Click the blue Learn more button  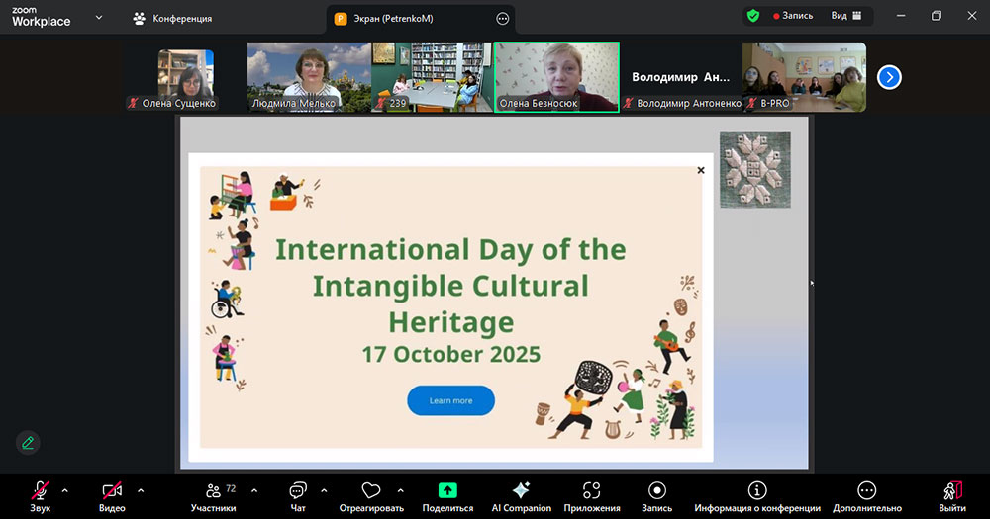click(x=450, y=400)
